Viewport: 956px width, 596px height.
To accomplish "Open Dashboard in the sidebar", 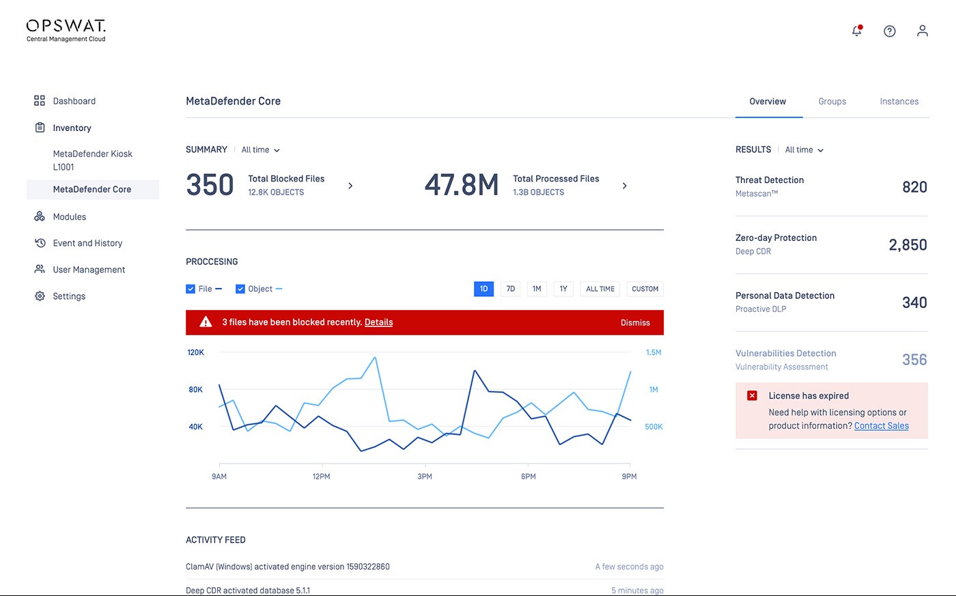I will pos(74,101).
